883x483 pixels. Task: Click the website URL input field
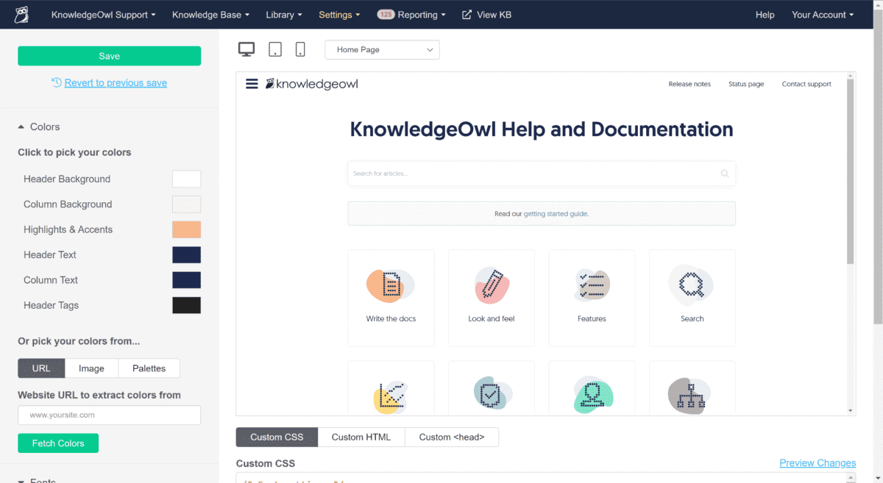coord(109,415)
